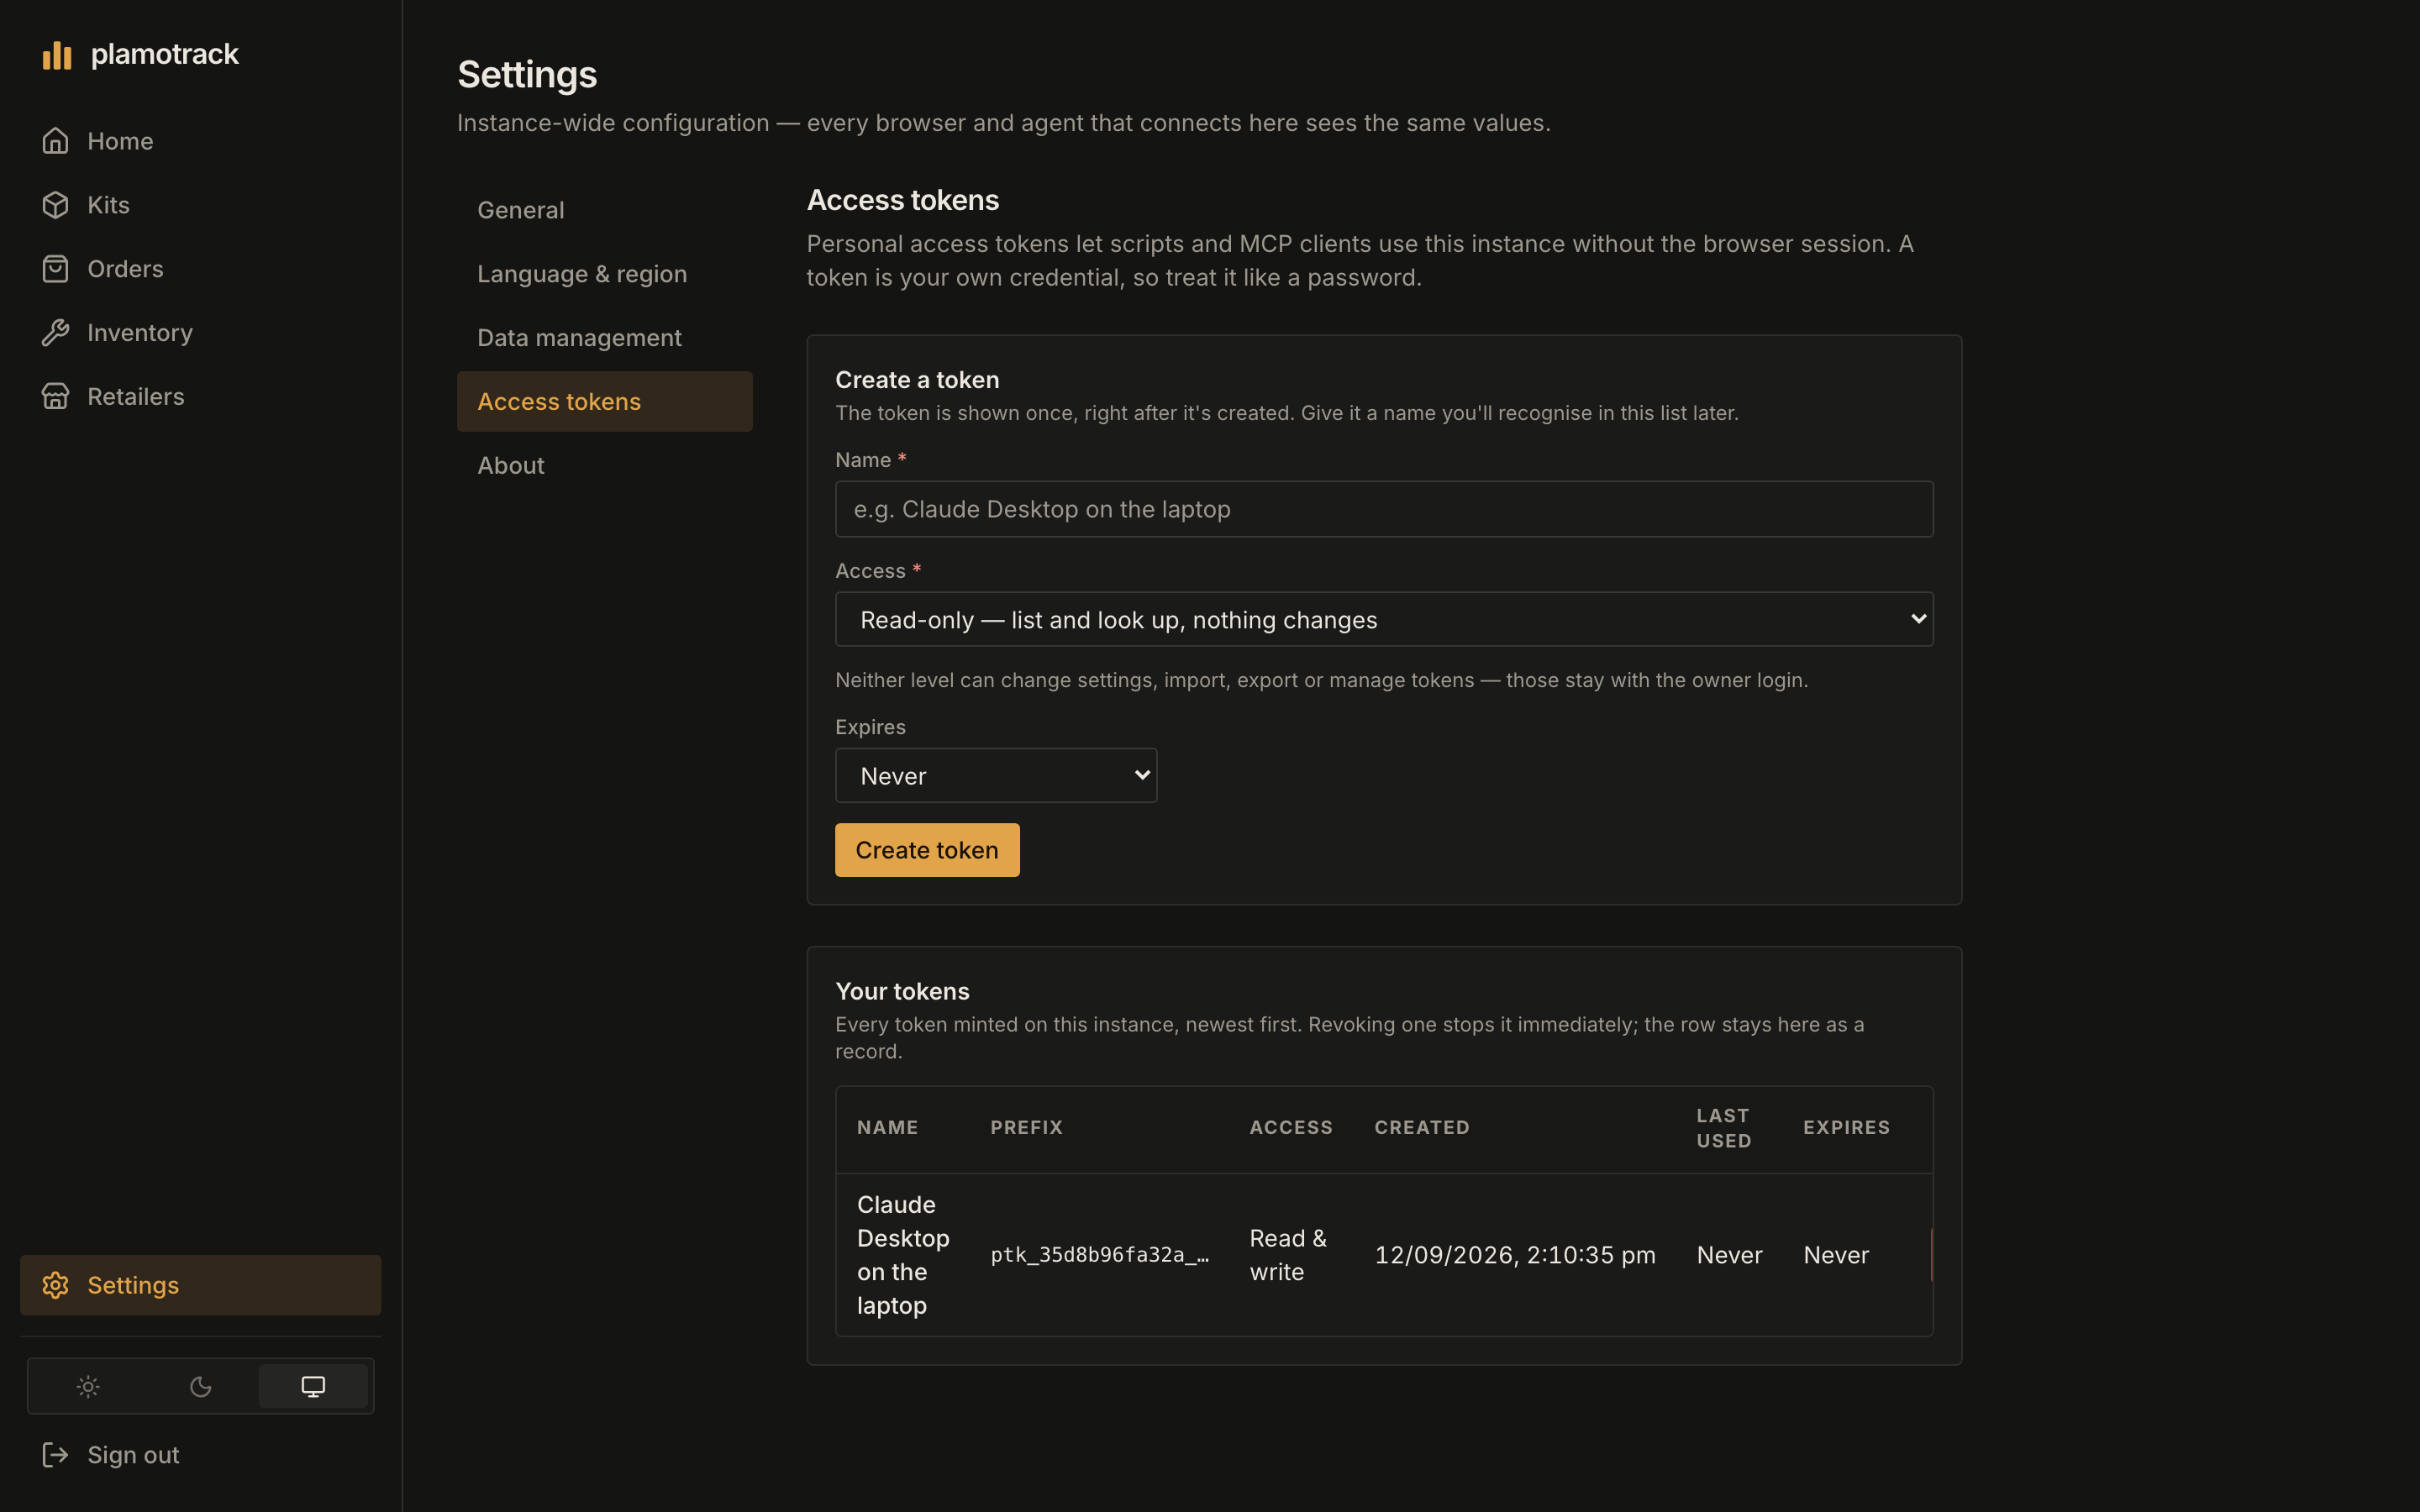Screen dimensions: 2420x1512
Task: Open Inventory in sidebar
Action: [x=200, y=333]
